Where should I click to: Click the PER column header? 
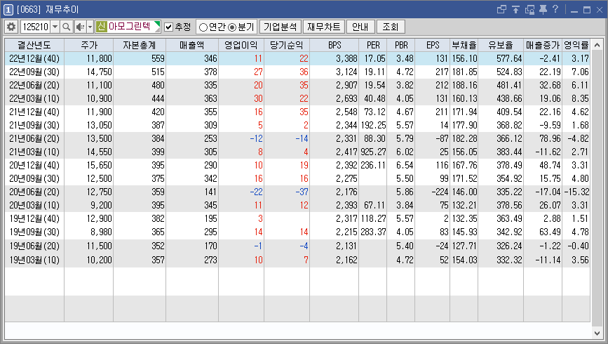pyautogui.click(x=373, y=45)
